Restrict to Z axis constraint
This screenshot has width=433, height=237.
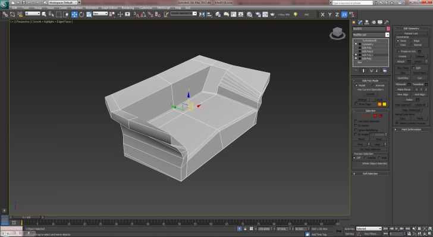[x=337, y=14]
